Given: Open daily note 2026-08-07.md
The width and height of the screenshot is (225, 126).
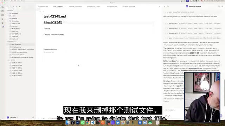Looking at the screenshot, I should point(17,65).
